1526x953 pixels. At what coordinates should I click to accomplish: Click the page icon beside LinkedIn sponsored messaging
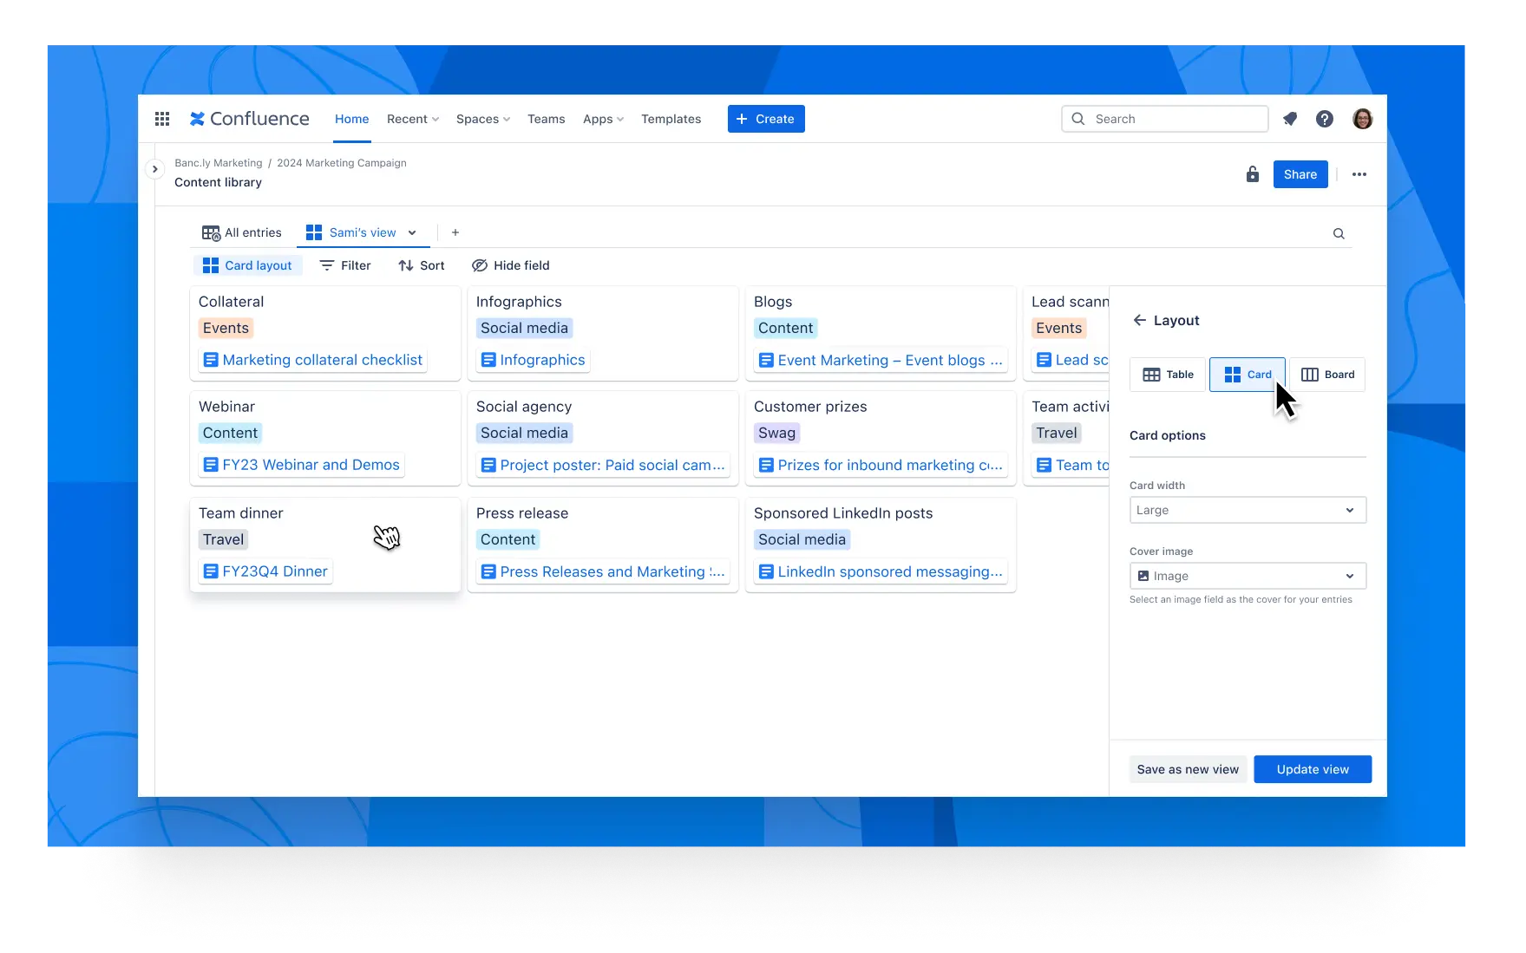[766, 571]
